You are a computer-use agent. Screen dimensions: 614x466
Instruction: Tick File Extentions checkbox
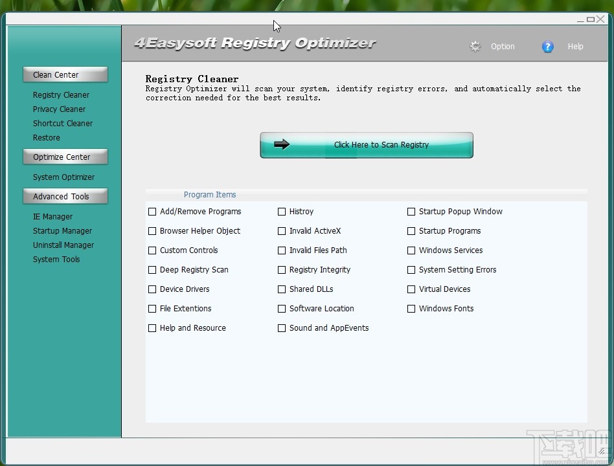pos(152,309)
